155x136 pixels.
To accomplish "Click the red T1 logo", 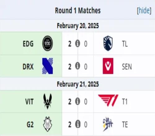I will 108,100.
